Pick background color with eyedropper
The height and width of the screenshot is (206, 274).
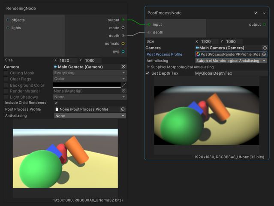coord(123,85)
